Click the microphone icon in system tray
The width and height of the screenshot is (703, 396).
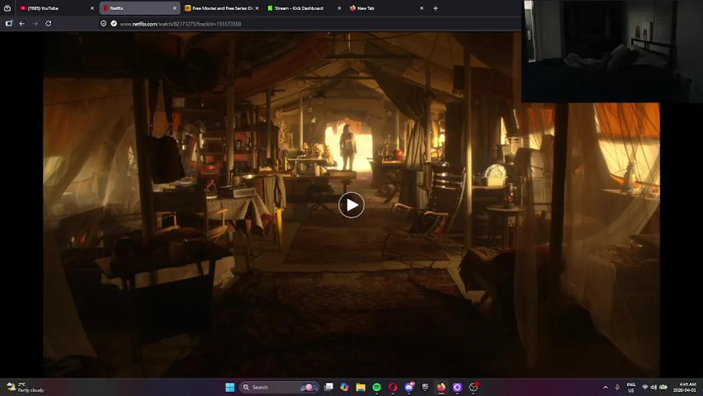click(x=617, y=387)
